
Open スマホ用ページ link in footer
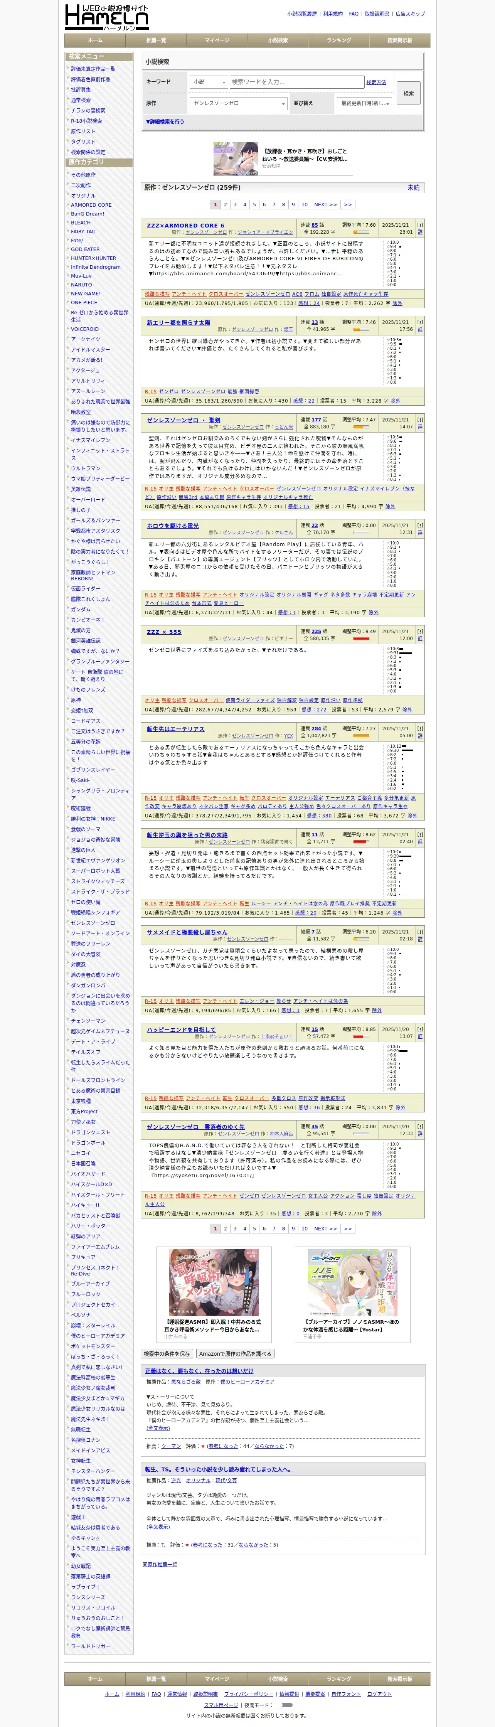(x=221, y=1704)
